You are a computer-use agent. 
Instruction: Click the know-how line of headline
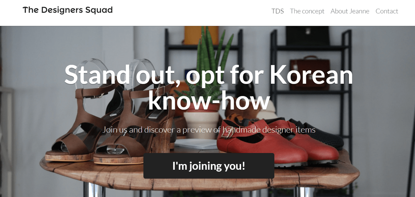coord(209,100)
